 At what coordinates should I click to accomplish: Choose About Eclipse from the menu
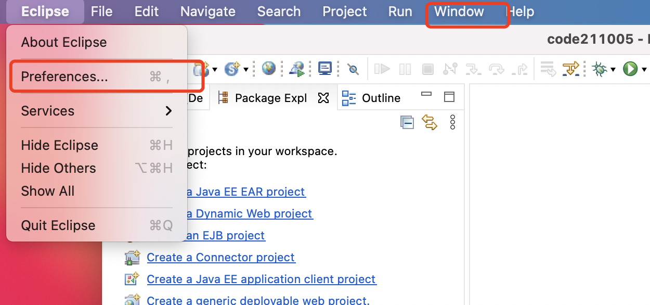point(97,42)
